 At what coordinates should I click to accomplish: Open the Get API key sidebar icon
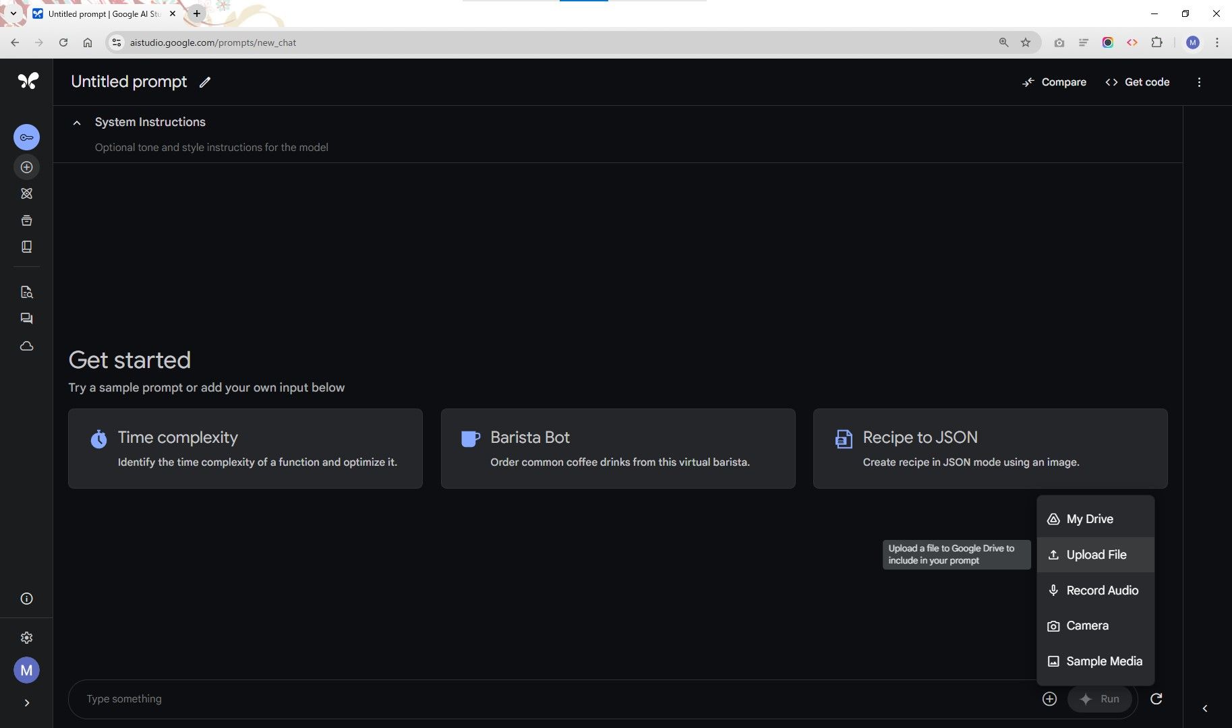[x=26, y=138]
